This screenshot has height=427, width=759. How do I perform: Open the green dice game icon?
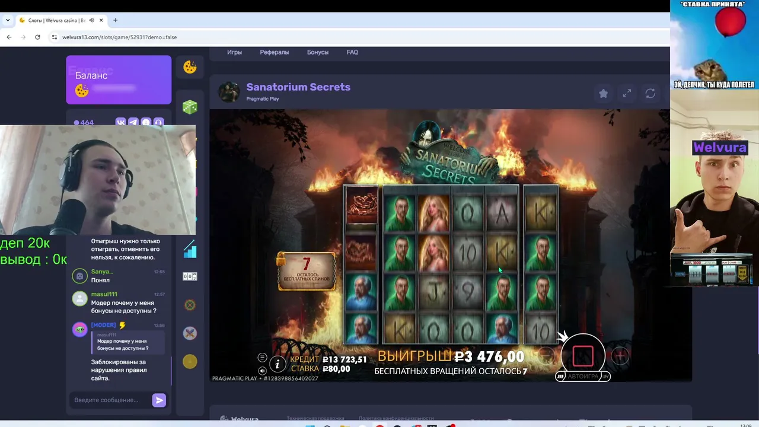tap(190, 107)
